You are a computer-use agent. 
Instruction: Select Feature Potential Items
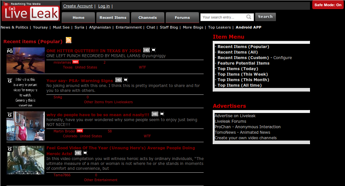pyautogui.click(x=243, y=63)
